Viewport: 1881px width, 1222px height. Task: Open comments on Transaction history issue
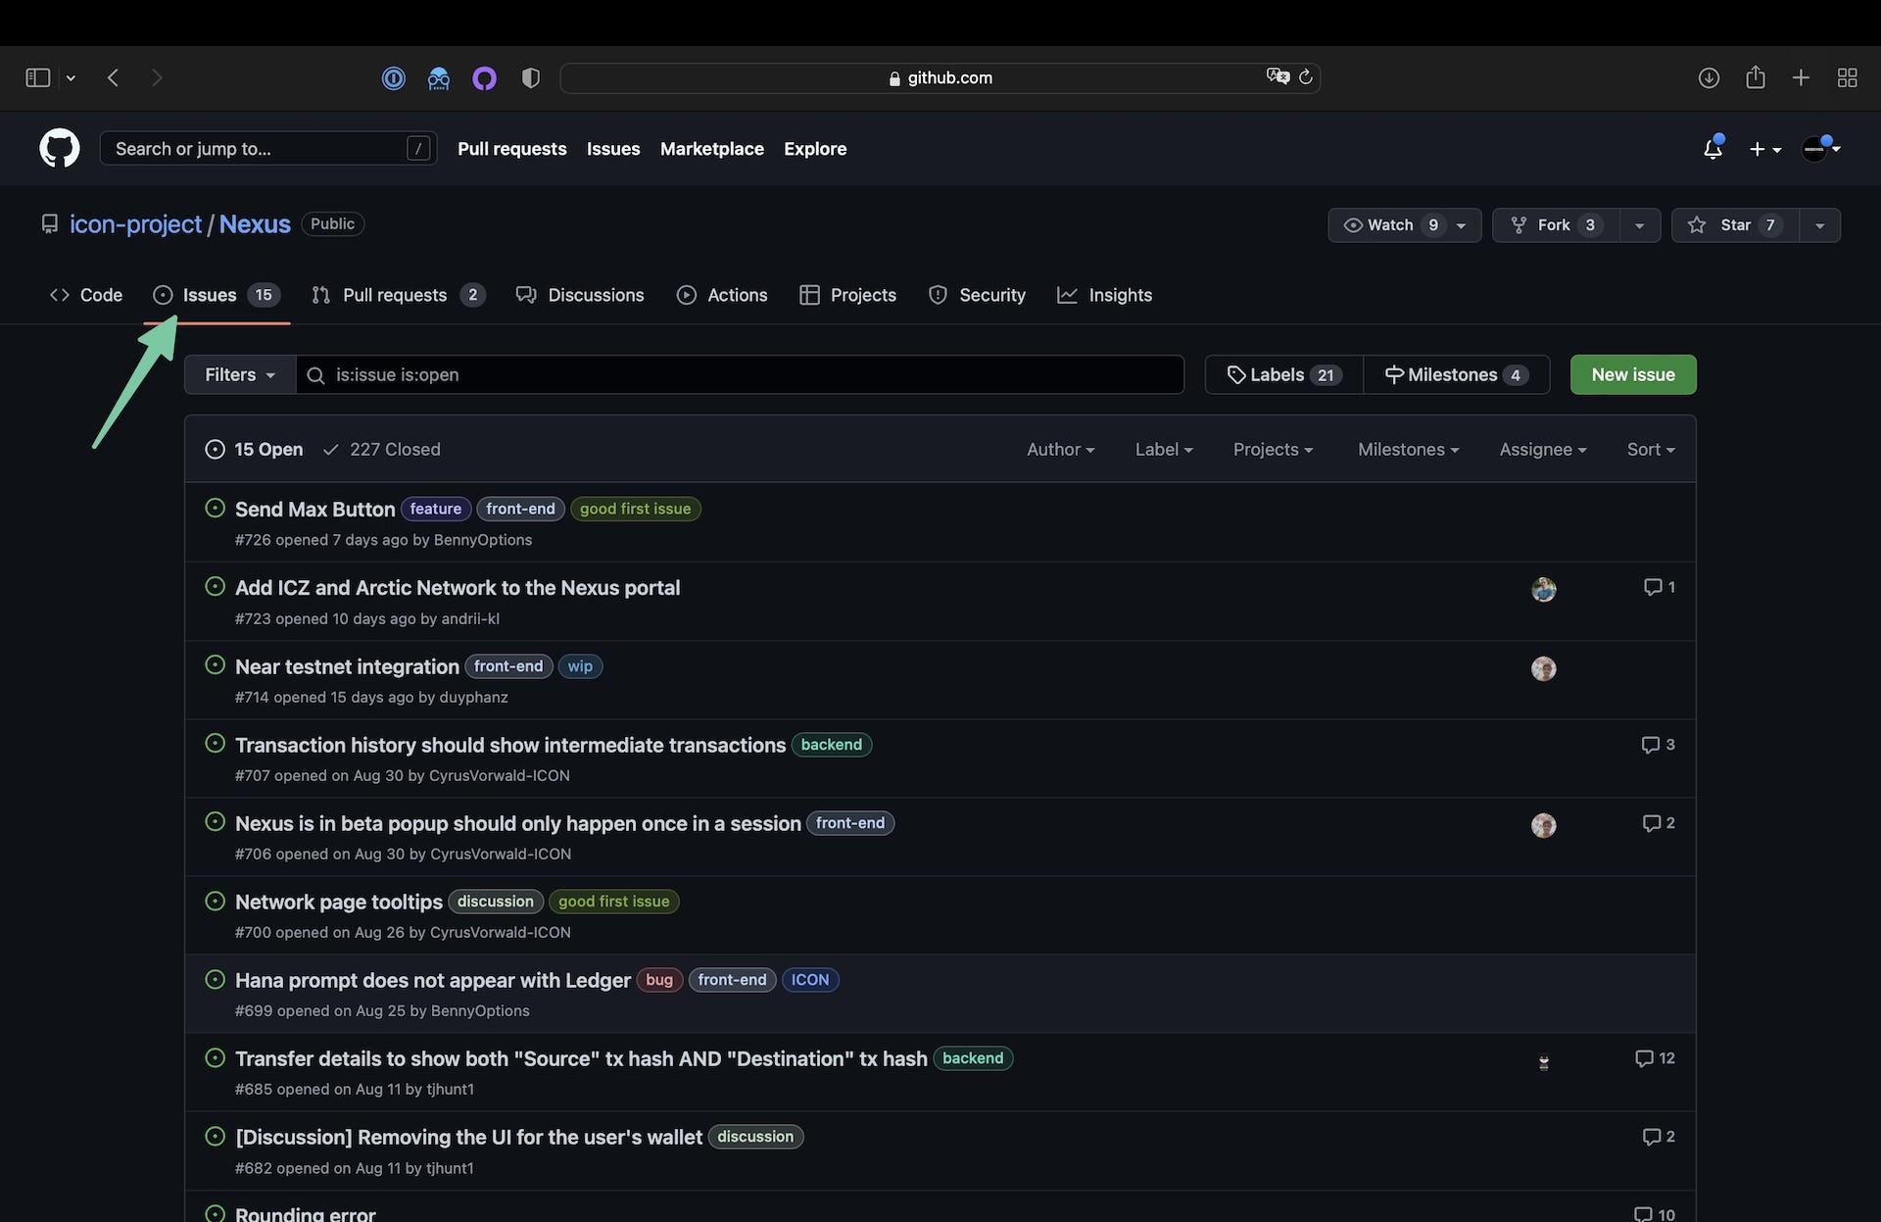1658,745
